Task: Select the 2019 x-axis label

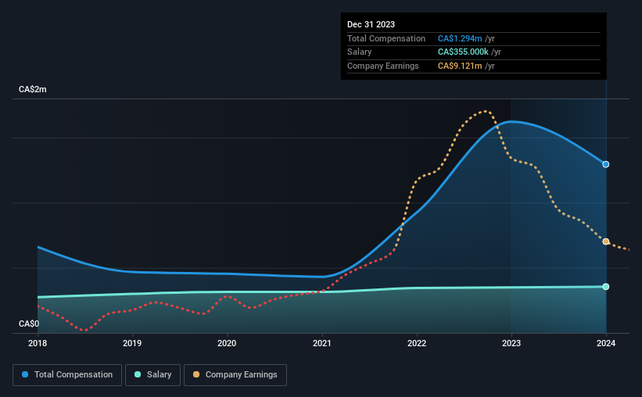Action: (132, 343)
